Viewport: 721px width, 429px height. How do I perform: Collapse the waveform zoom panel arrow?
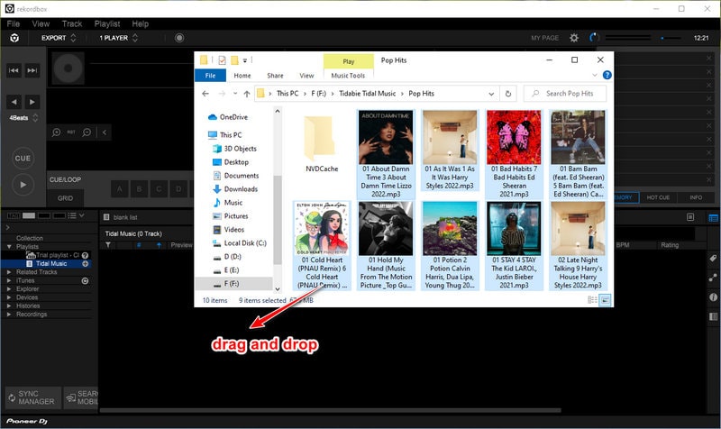pyautogui.click(x=105, y=132)
